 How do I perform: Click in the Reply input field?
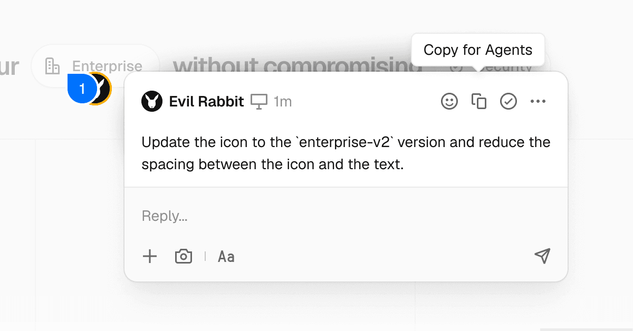pyautogui.click(x=338, y=216)
